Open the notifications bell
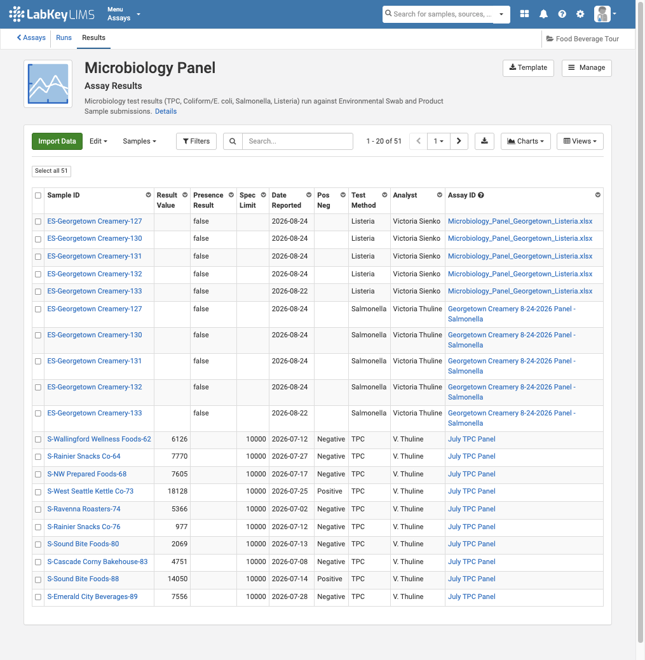The image size is (645, 660). (x=543, y=14)
